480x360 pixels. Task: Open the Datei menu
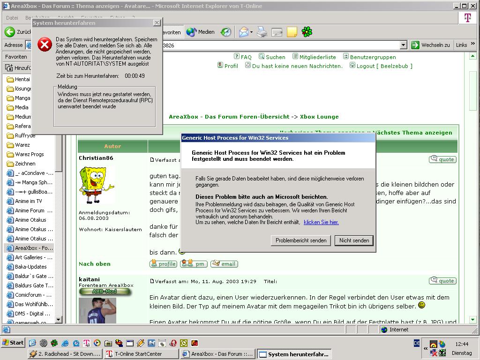click(12, 18)
